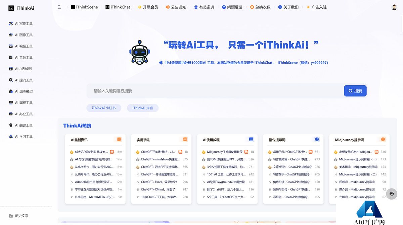Click the AI 翻译工具 bulb icon
This screenshot has width=403, height=225.
coord(11,125)
